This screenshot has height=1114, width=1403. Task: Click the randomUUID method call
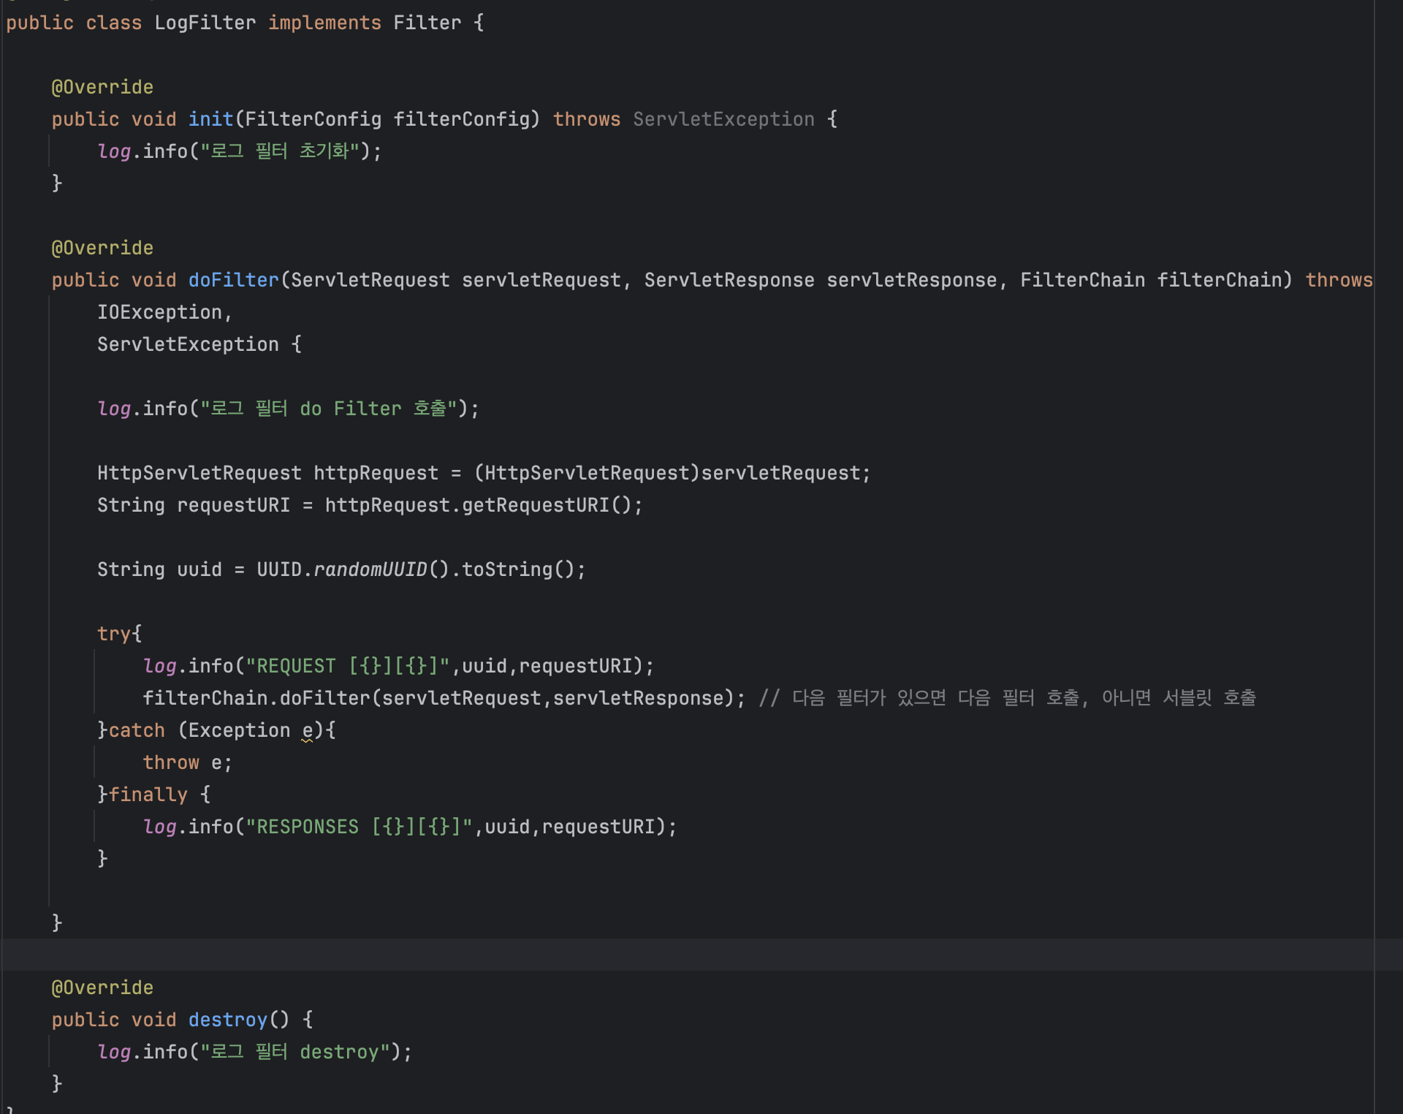click(x=370, y=569)
